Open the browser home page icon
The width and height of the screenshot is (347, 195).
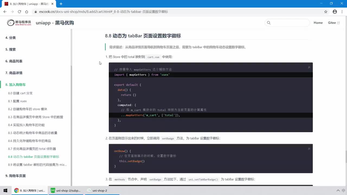27,12
